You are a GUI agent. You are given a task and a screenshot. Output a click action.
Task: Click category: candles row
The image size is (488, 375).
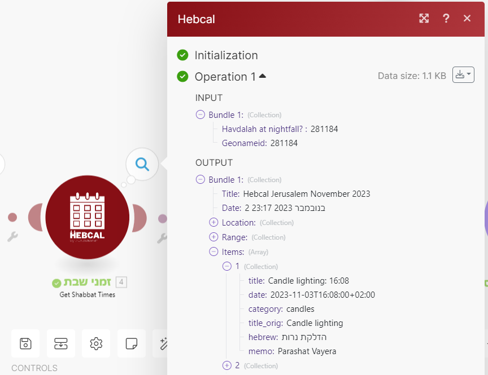point(281,309)
